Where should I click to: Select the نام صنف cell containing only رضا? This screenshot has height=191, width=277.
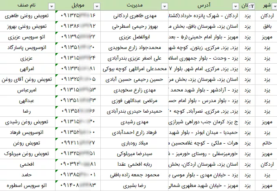pyautogui.click(x=28, y=111)
